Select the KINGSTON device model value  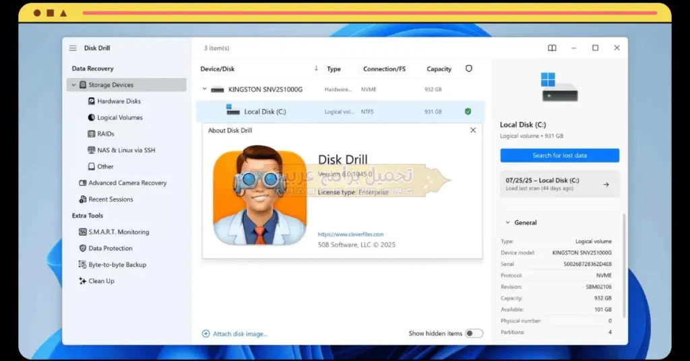[582, 253]
